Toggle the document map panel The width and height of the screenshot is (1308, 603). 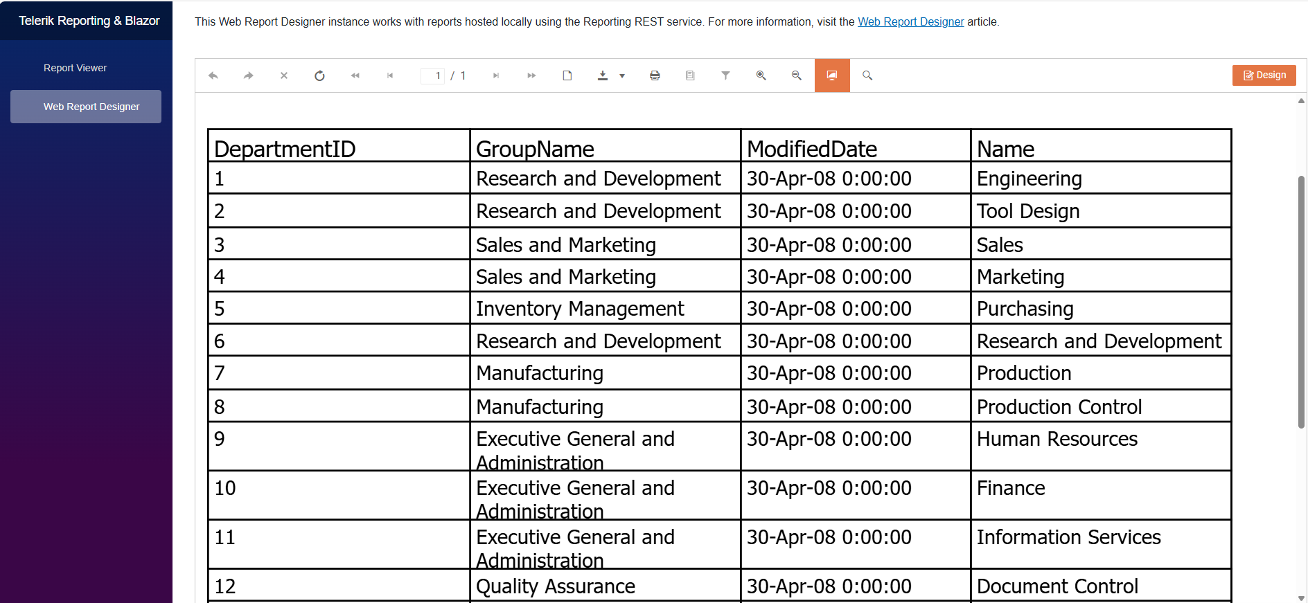(690, 75)
